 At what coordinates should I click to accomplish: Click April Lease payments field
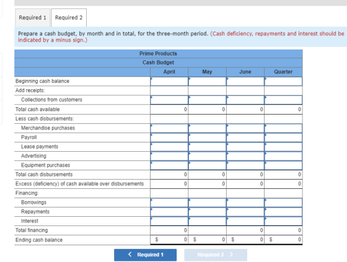point(169,147)
